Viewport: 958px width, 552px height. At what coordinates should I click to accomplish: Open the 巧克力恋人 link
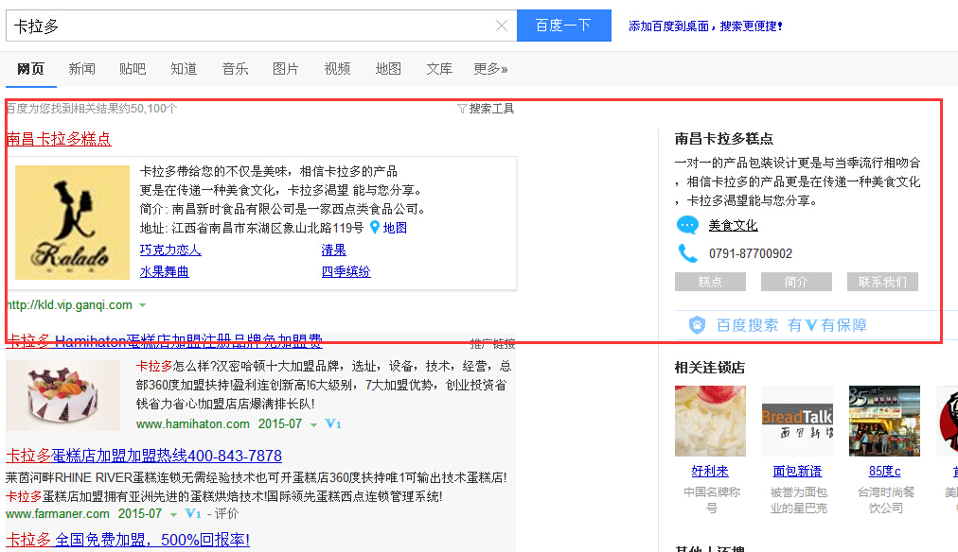click(x=170, y=250)
